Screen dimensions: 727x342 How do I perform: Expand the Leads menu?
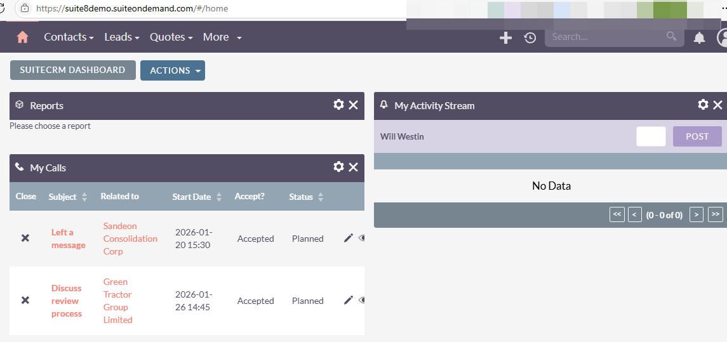122,37
